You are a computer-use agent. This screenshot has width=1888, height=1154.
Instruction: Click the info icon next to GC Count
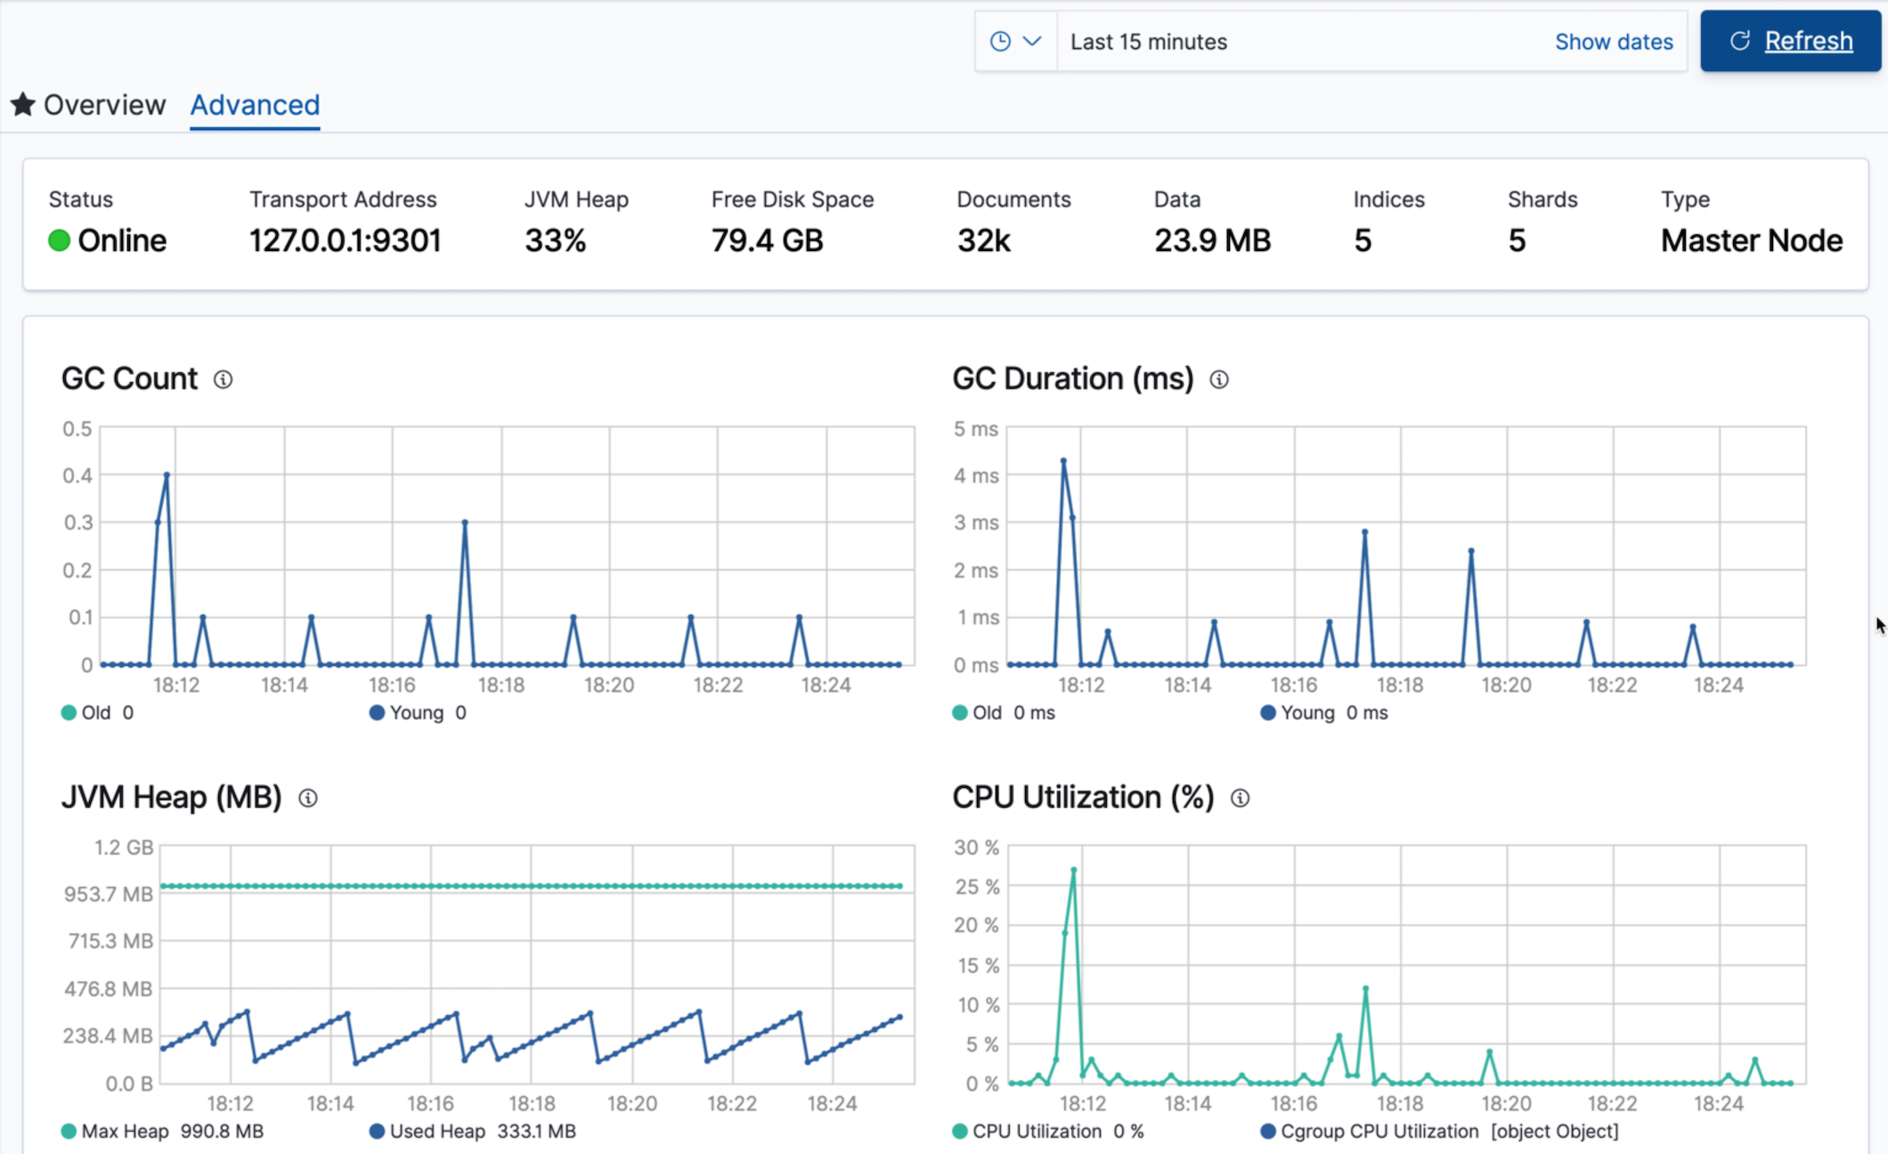click(x=223, y=379)
